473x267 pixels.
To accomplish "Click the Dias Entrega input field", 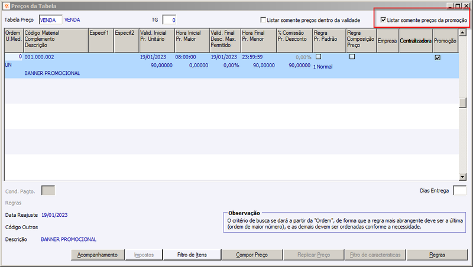I will pos(459,190).
